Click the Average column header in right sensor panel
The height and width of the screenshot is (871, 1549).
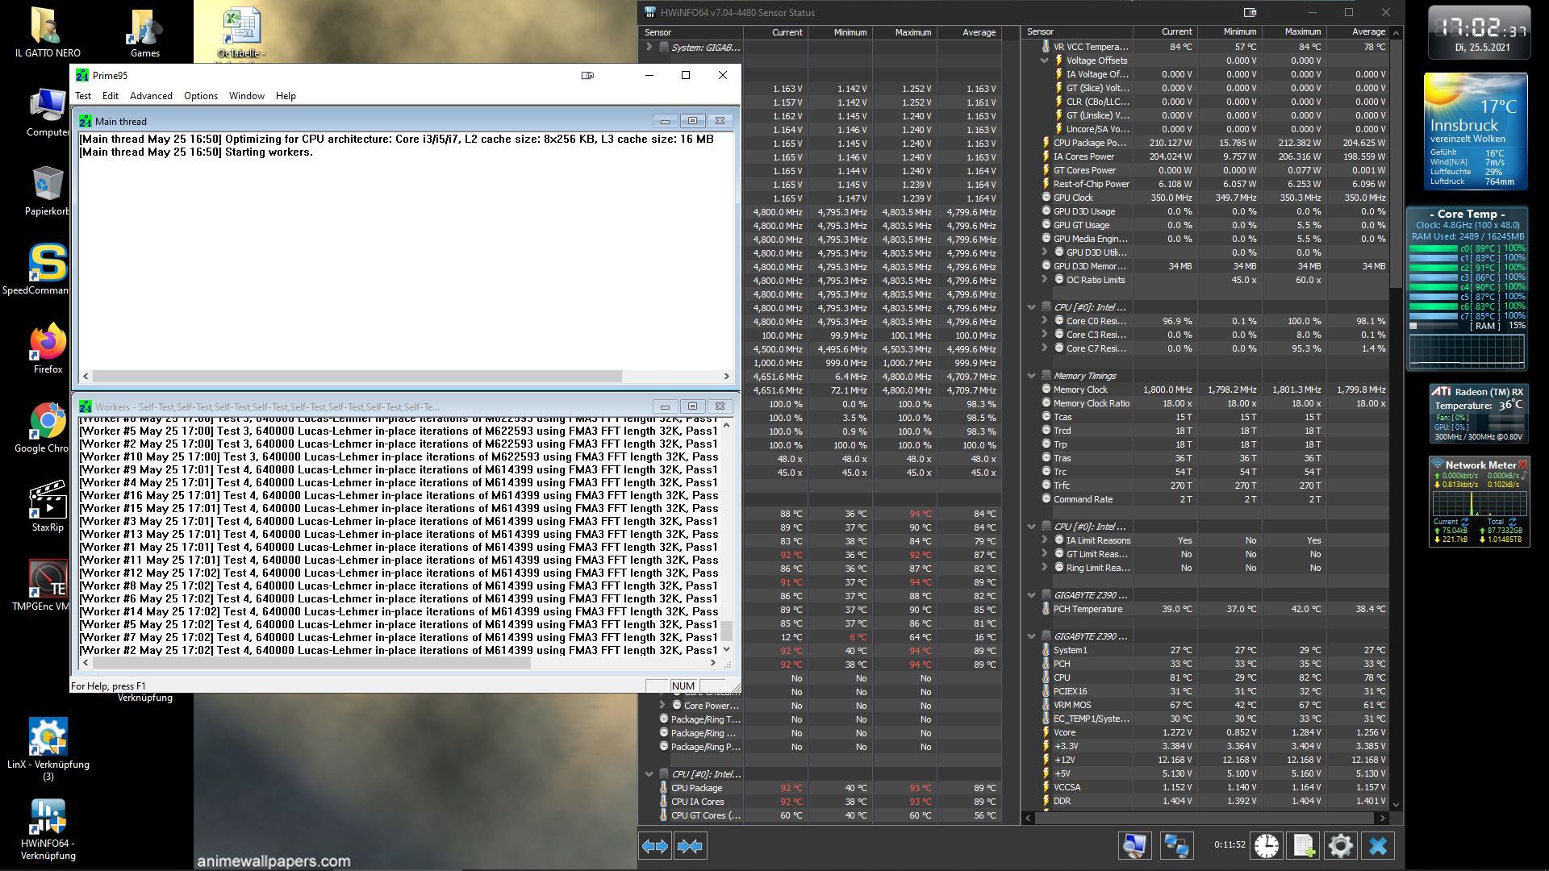pos(1359,31)
